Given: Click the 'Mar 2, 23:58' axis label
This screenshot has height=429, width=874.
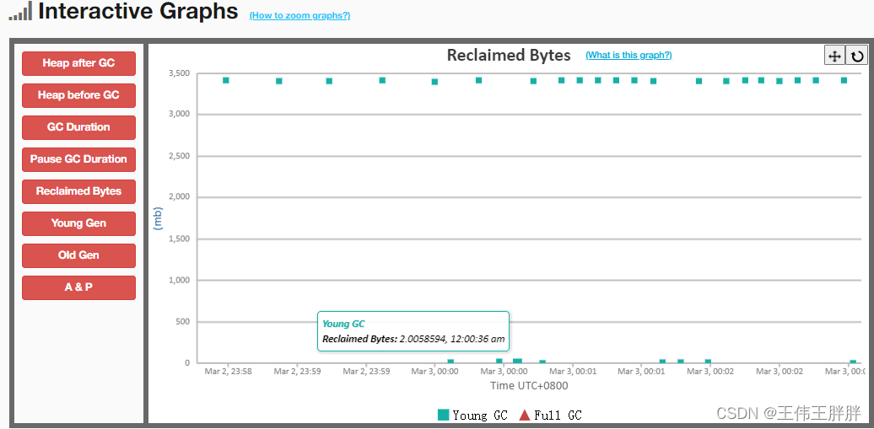Looking at the screenshot, I should click(228, 371).
